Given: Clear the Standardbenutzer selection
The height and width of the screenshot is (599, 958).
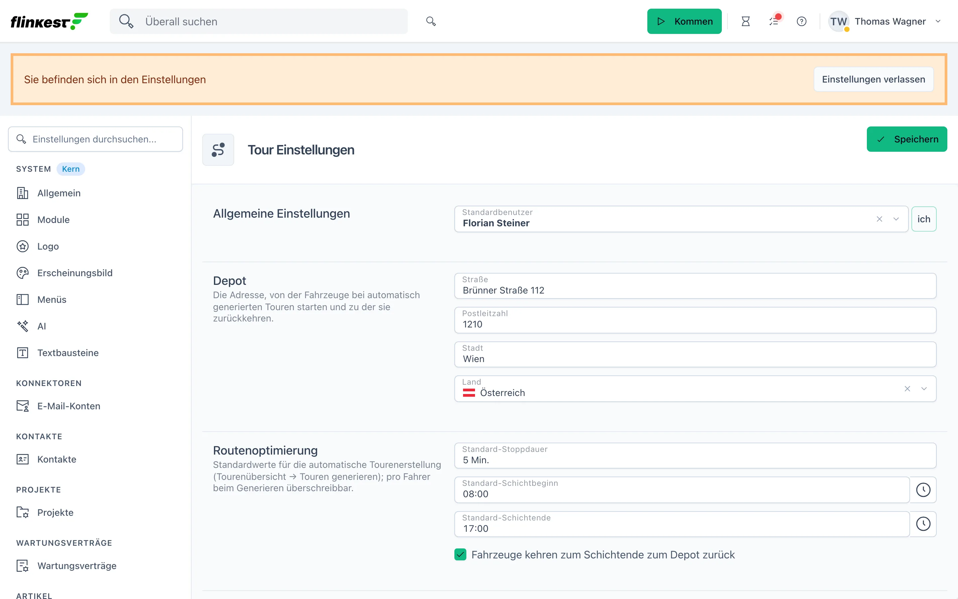Looking at the screenshot, I should click(879, 219).
